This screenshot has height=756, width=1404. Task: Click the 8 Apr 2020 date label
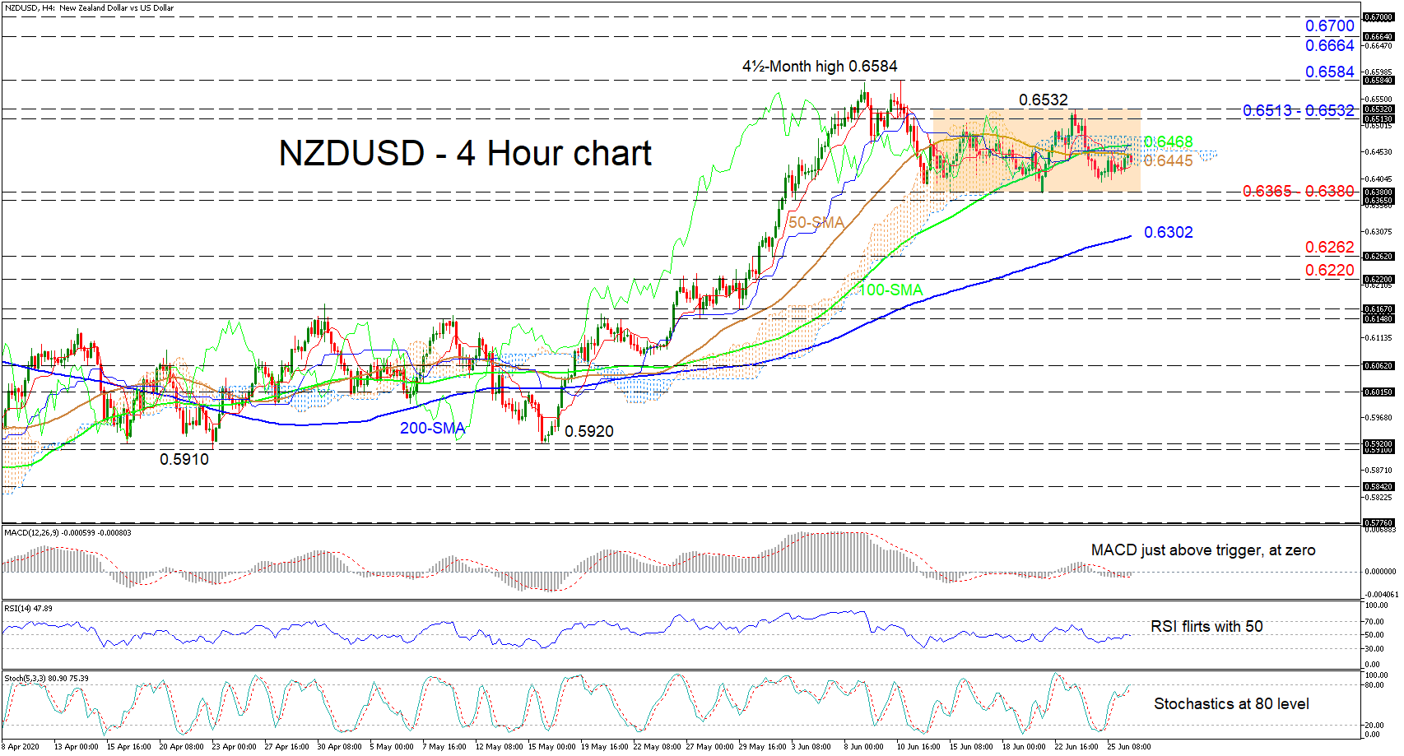pyautogui.click(x=20, y=747)
